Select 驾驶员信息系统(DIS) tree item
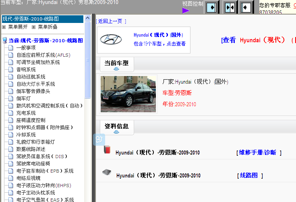This screenshot has width=296, height=202. pyautogui.click(x=42, y=157)
